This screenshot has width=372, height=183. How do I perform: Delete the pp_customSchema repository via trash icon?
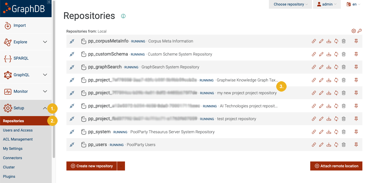(343, 54)
